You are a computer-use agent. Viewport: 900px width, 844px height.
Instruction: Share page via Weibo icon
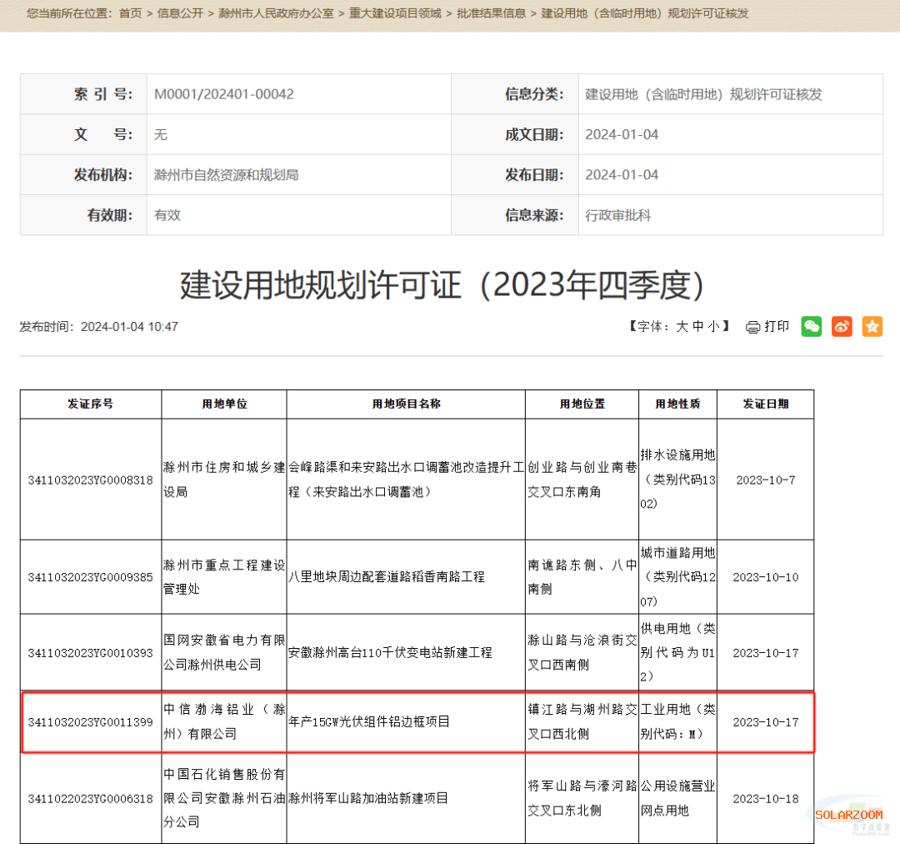[x=842, y=327]
